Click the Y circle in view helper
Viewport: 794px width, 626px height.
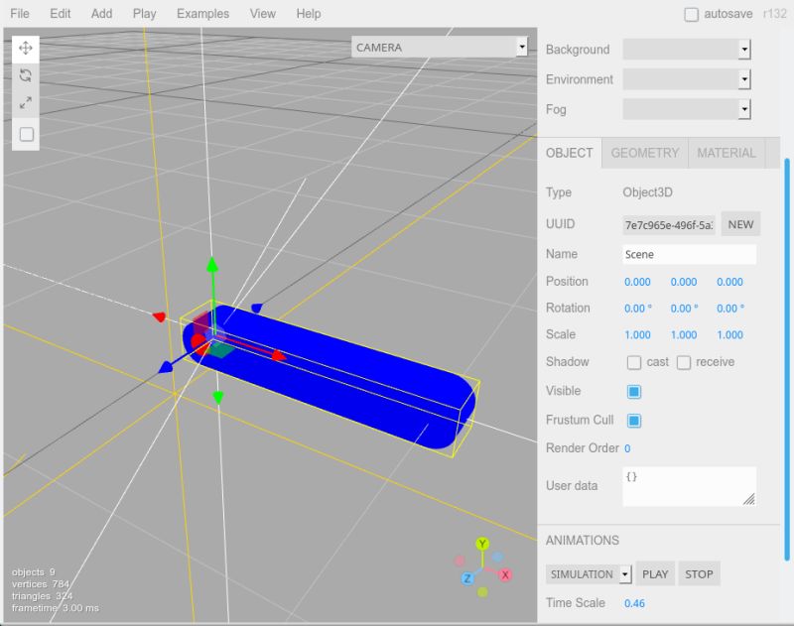coord(482,544)
